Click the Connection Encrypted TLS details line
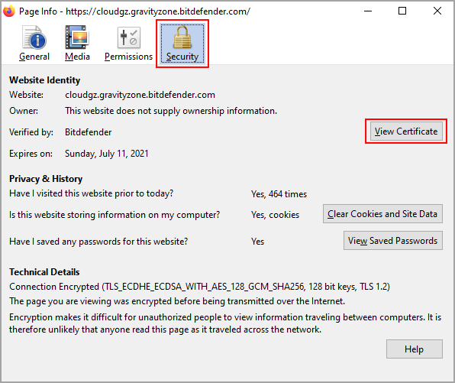 (199, 287)
